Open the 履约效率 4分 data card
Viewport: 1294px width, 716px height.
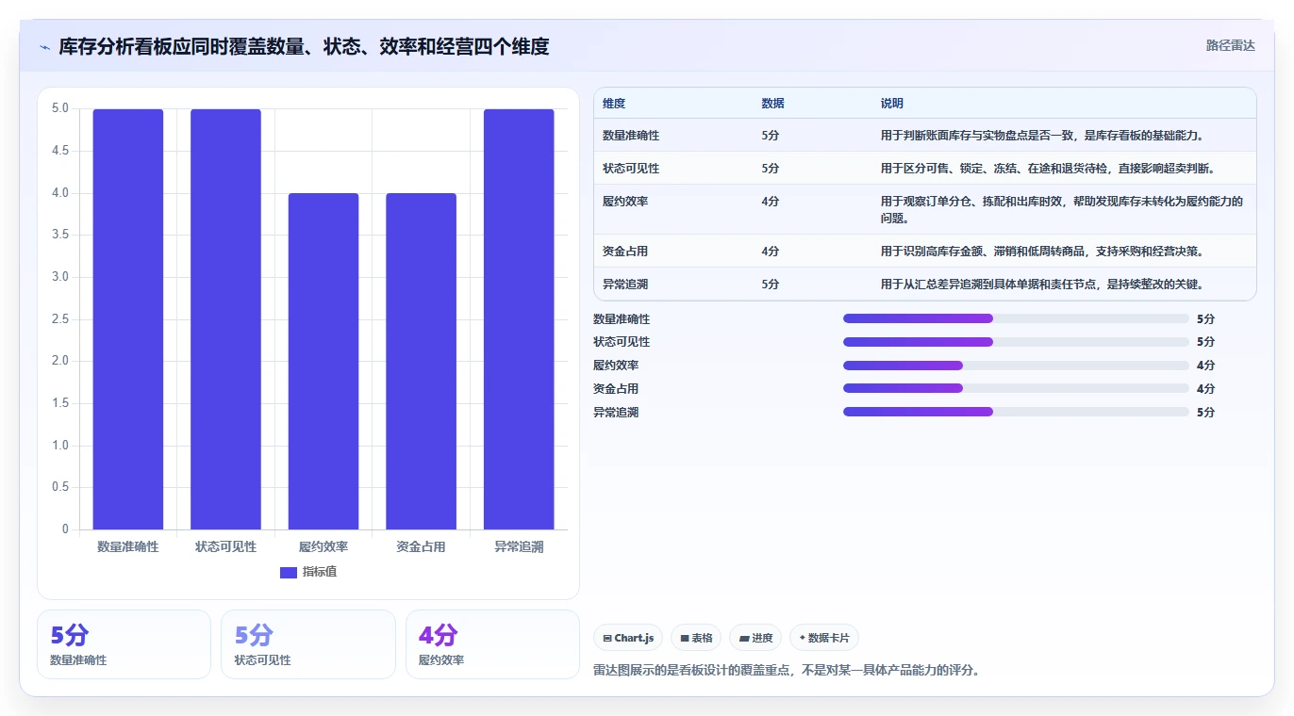(492, 644)
